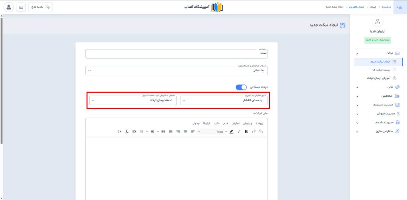Toggle the sidebar menu hamburger icon
The height and width of the screenshot is (200, 407).
click(399, 7)
